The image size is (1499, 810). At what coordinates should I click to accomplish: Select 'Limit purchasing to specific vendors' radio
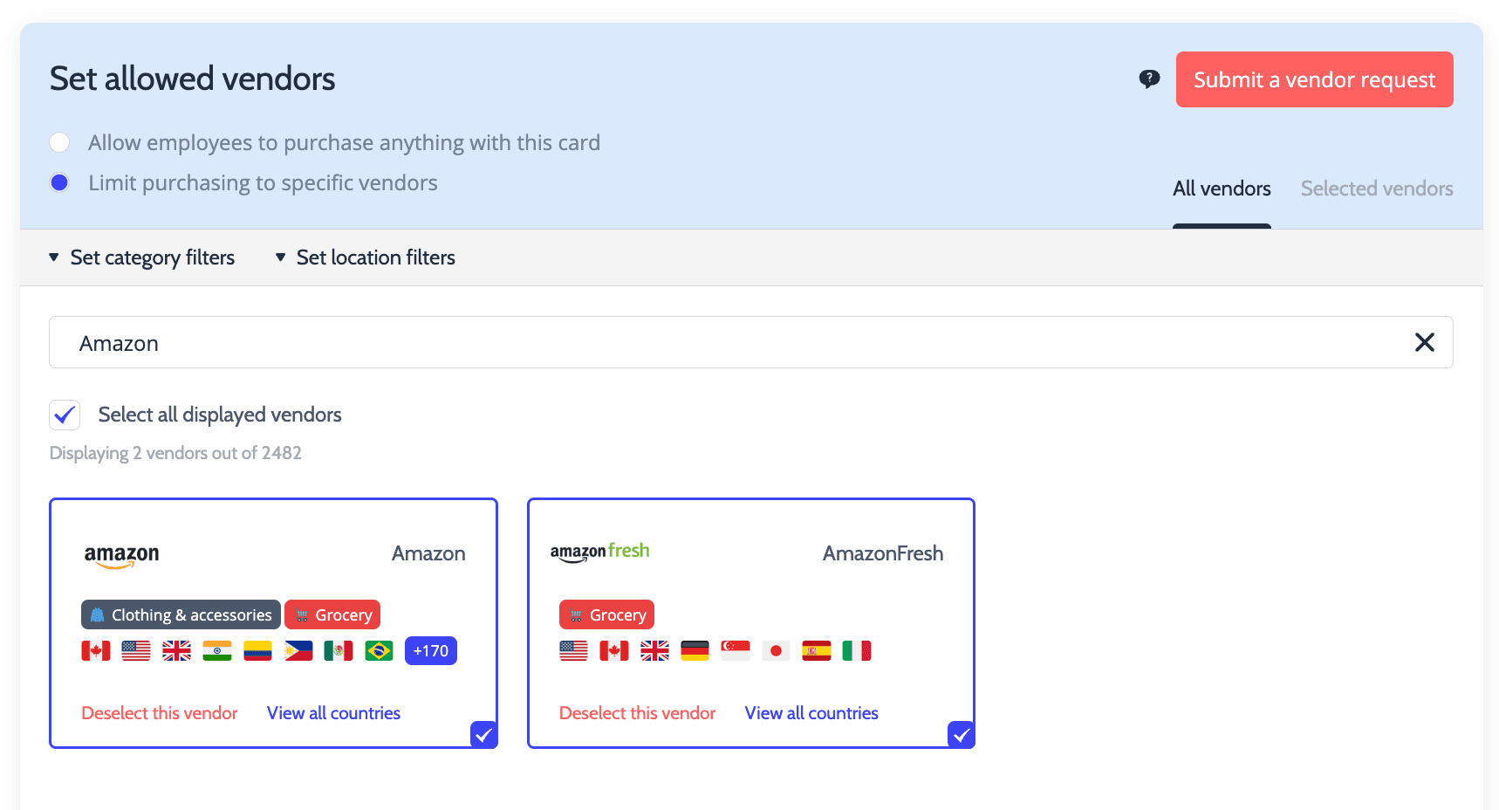click(59, 182)
